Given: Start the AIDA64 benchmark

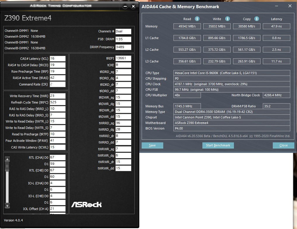Looking at the screenshot, I should pyautogui.click(x=218, y=145).
